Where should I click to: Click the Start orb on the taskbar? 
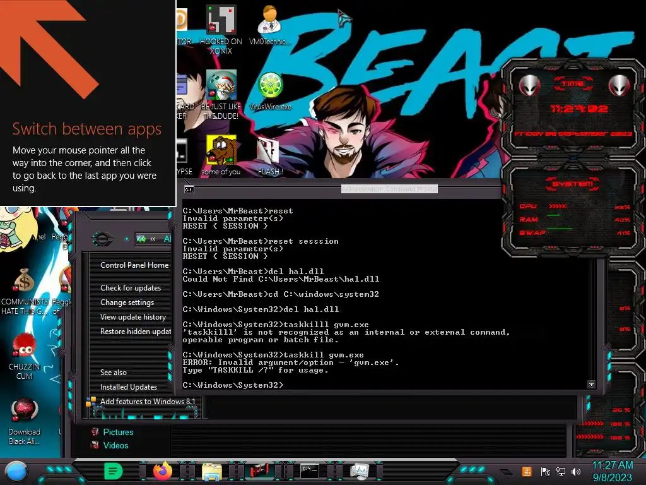[16, 471]
